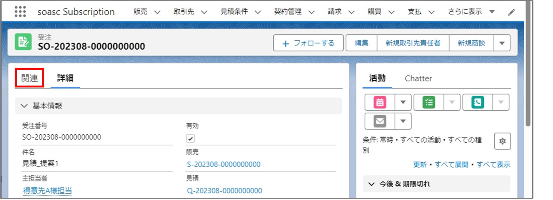Open dropdown beside the log-a-call button
Viewport: 553px width, 200px height.
tap(501, 102)
